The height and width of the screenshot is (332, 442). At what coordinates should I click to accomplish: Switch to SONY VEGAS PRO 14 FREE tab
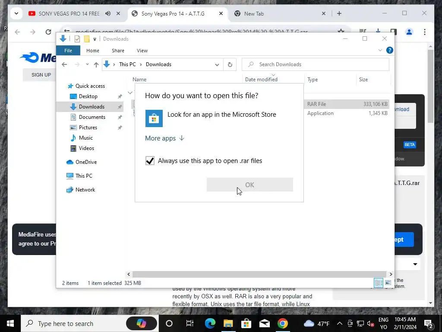point(69,13)
